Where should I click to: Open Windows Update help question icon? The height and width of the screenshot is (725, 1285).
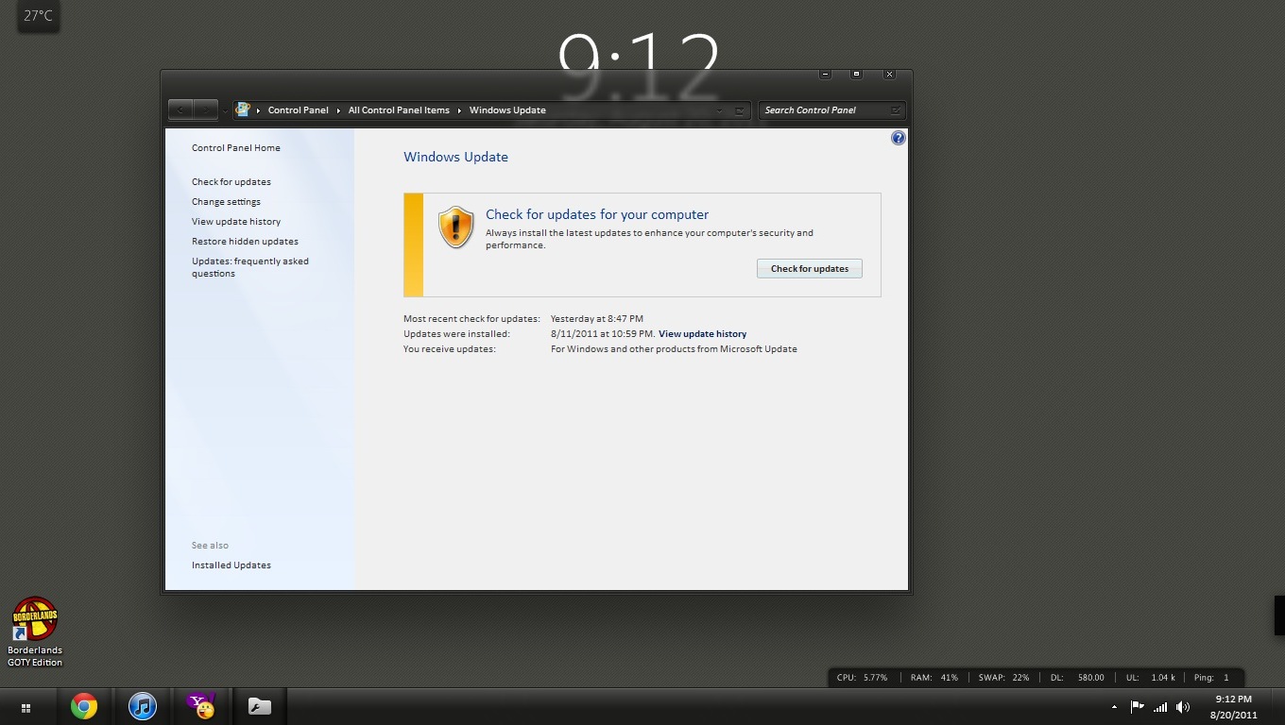coord(898,138)
